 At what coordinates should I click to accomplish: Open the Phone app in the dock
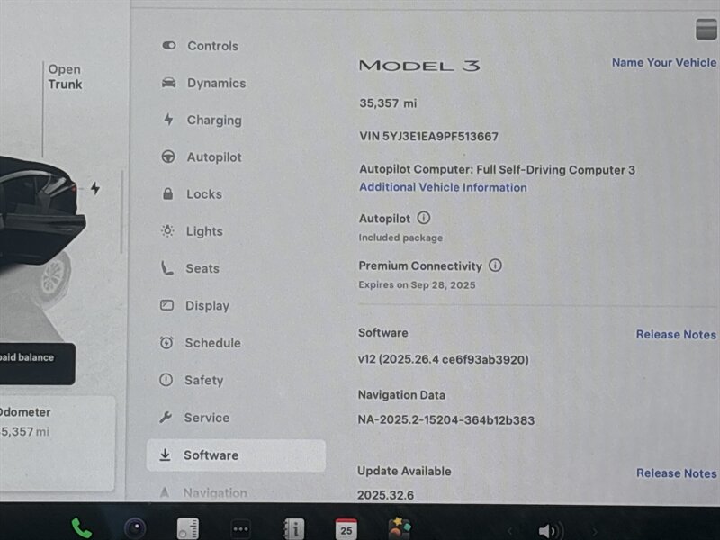coord(81,528)
